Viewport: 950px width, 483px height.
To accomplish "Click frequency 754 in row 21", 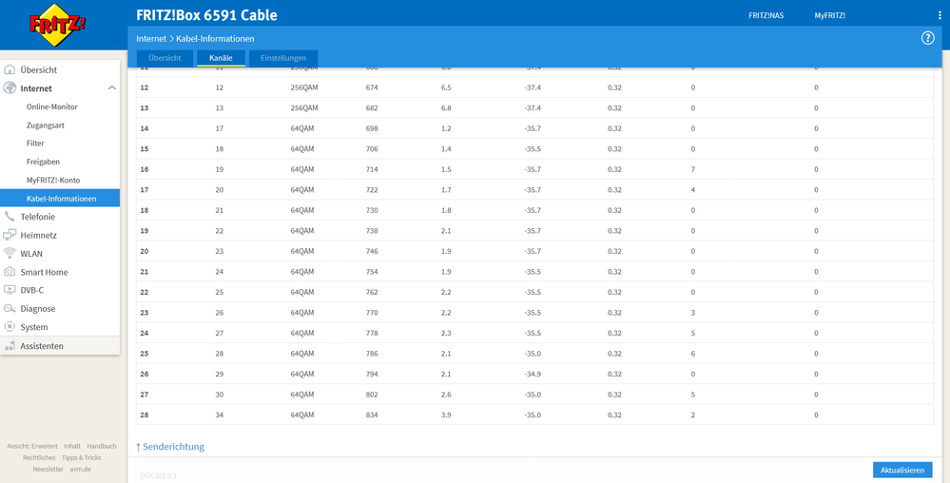I will tap(372, 272).
